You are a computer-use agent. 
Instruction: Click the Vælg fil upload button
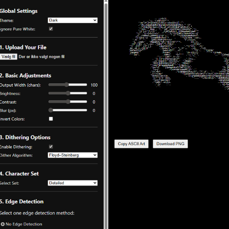pyautogui.click(x=9, y=57)
